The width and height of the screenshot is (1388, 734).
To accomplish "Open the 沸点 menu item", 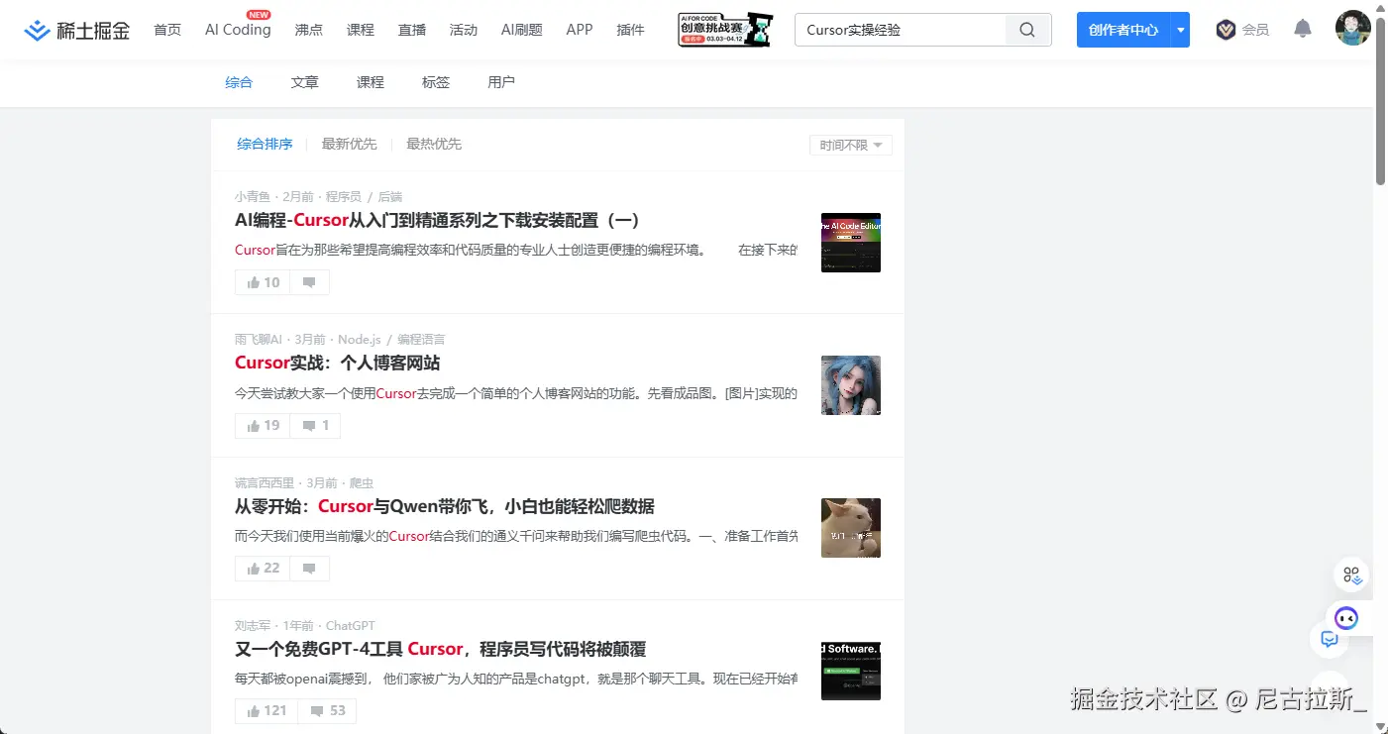I will tap(308, 30).
